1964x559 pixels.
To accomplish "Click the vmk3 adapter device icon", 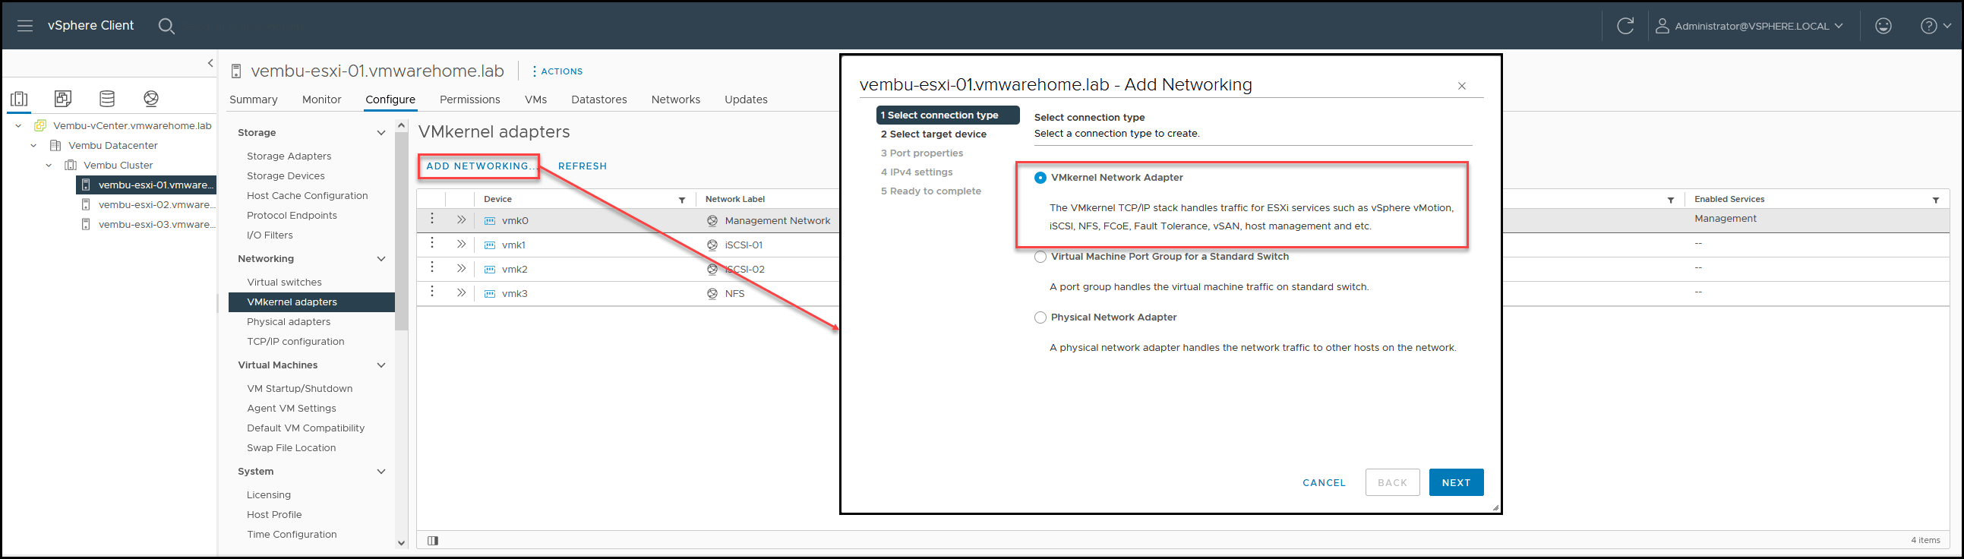I will click(x=490, y=294).
